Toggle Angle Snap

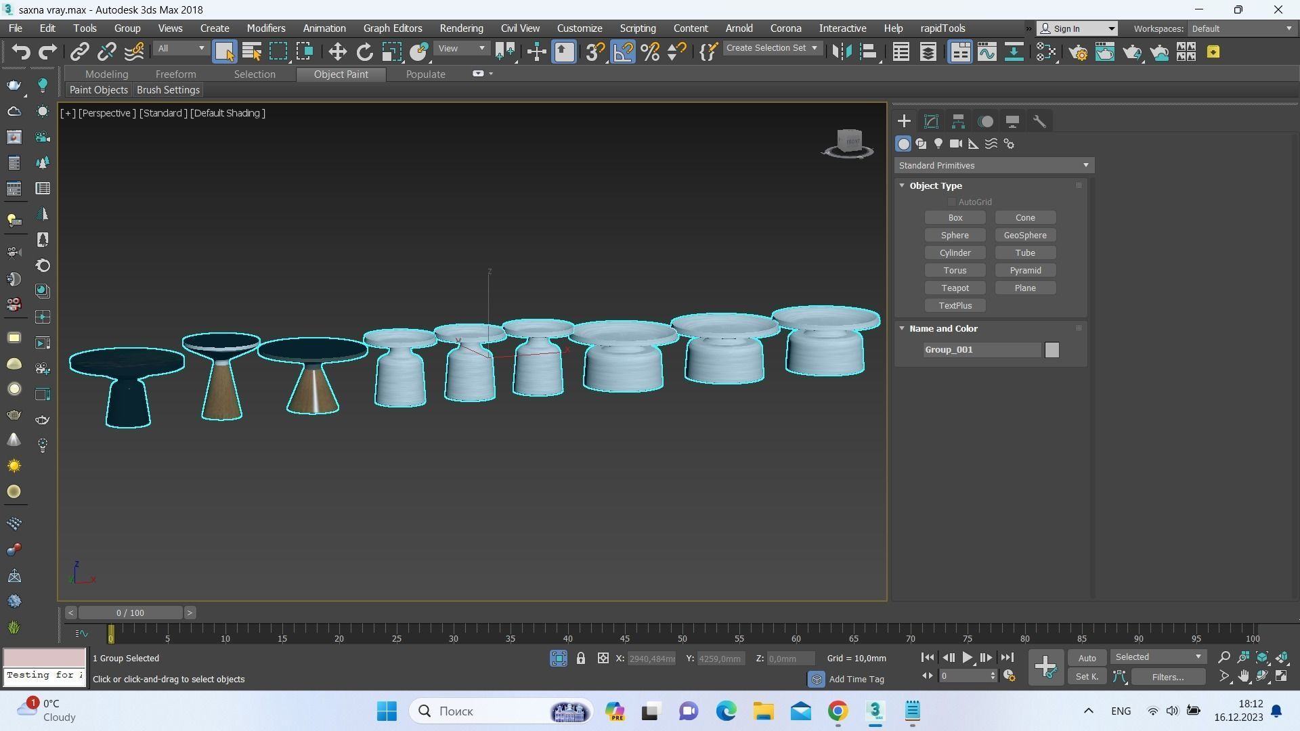pos(623,52)
